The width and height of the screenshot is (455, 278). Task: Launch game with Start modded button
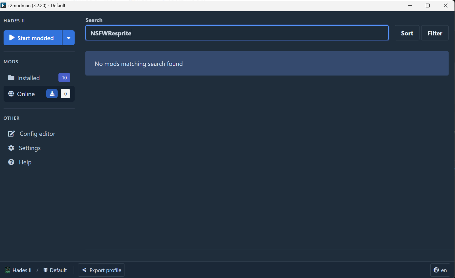[33, 38]
